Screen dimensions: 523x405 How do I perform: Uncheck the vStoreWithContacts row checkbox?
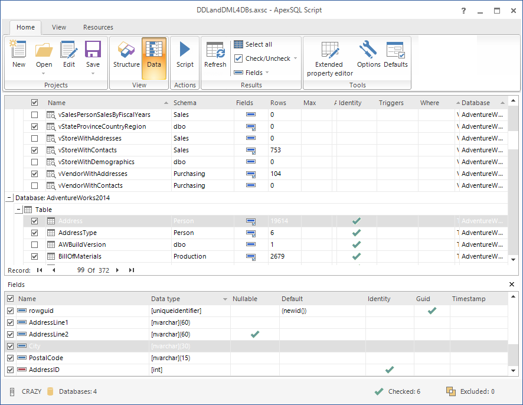34,150
